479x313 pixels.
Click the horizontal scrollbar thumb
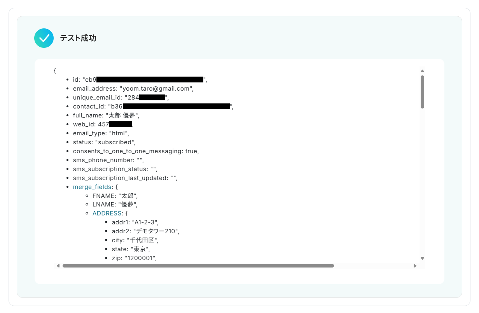(198, 266)
